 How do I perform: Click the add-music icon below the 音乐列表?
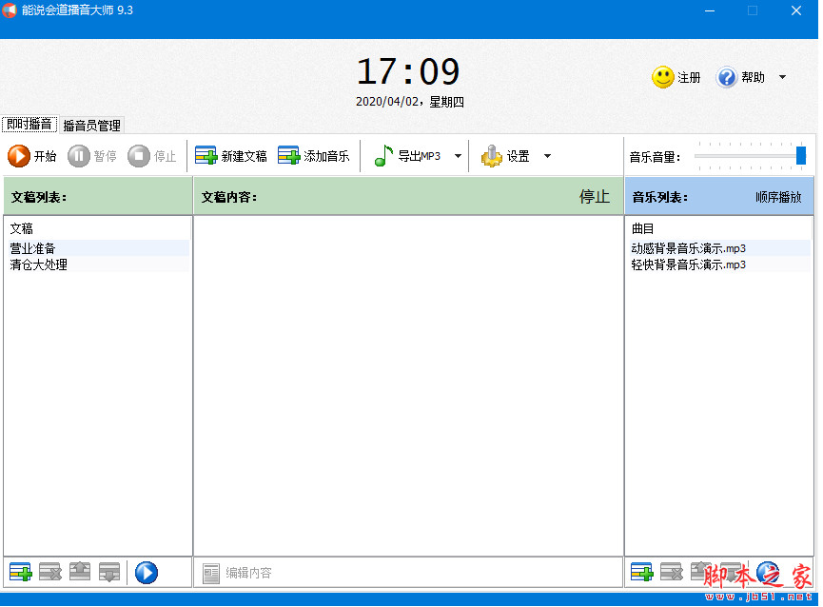pyautogui.click(x=641, y=572)
